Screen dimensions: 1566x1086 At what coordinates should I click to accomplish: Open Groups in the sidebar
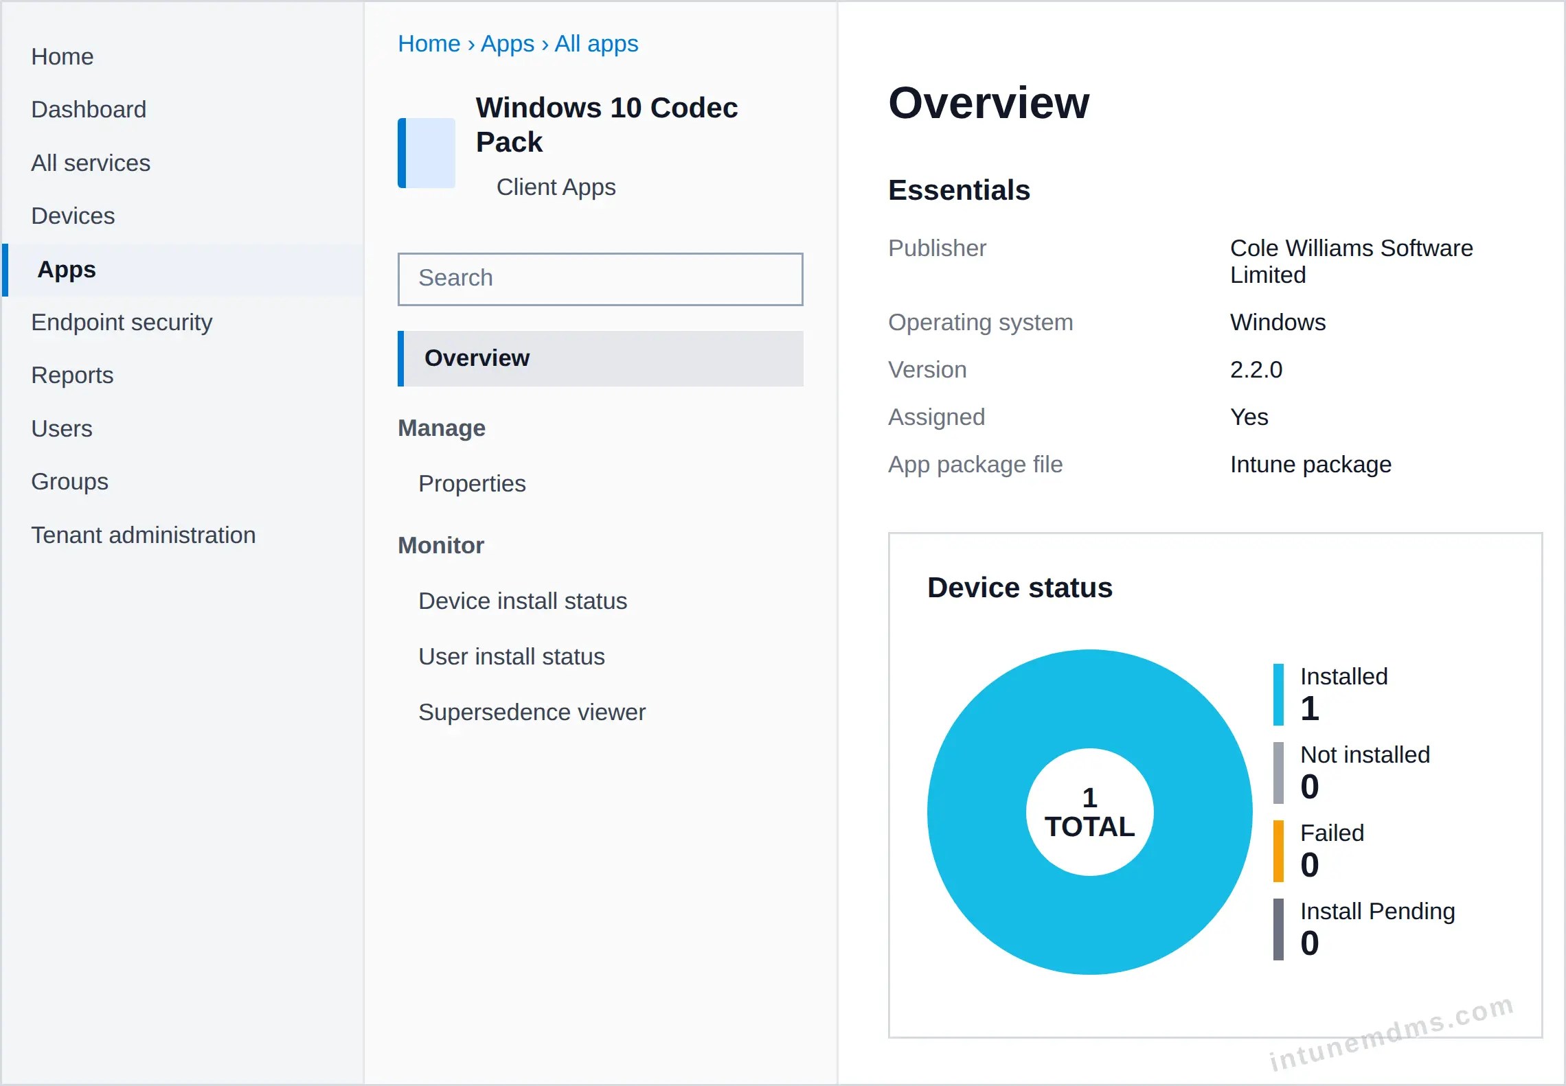click(x=69, y=481)
